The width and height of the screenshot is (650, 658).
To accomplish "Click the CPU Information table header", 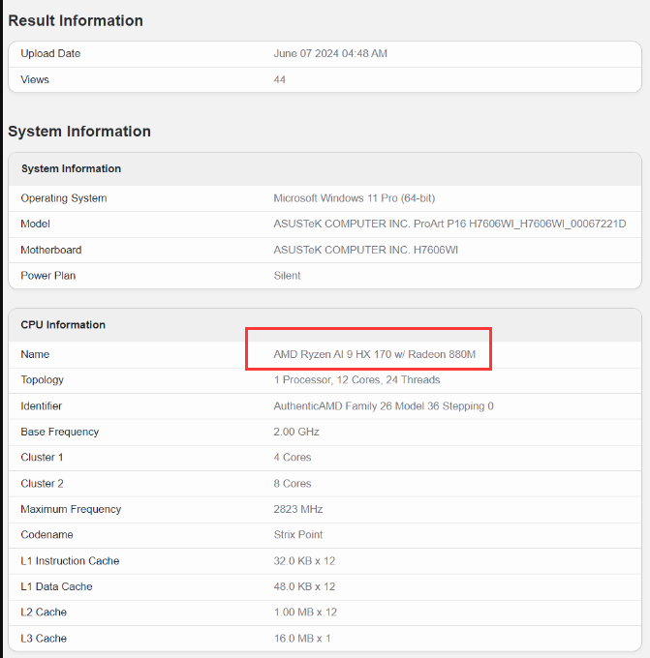I will point(63,325).
